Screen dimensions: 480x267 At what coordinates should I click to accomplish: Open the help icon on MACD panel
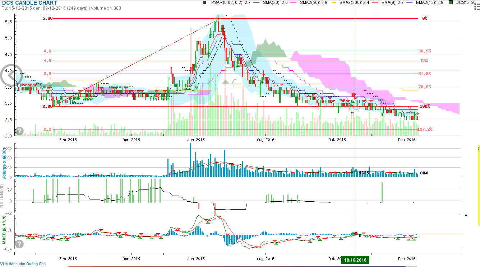coord(19,244)
